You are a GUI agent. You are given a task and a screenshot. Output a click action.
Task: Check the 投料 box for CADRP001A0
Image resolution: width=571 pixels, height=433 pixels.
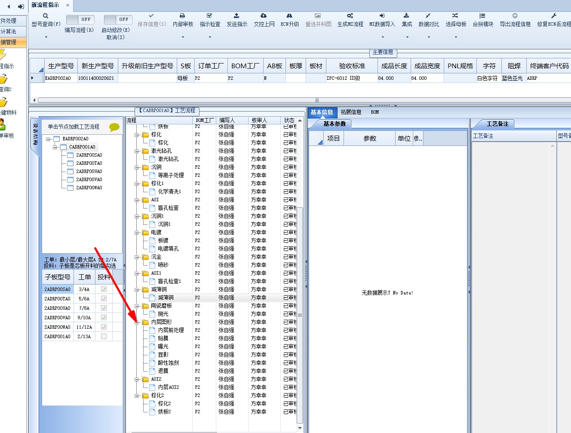coord(104,336)
